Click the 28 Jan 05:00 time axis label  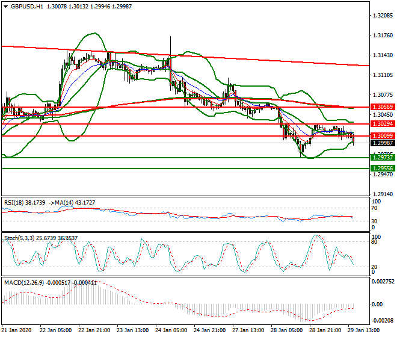286,330
